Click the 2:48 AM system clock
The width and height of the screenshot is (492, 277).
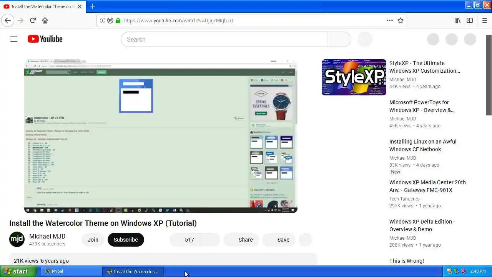pyautogui.click(x=478, y=271)
